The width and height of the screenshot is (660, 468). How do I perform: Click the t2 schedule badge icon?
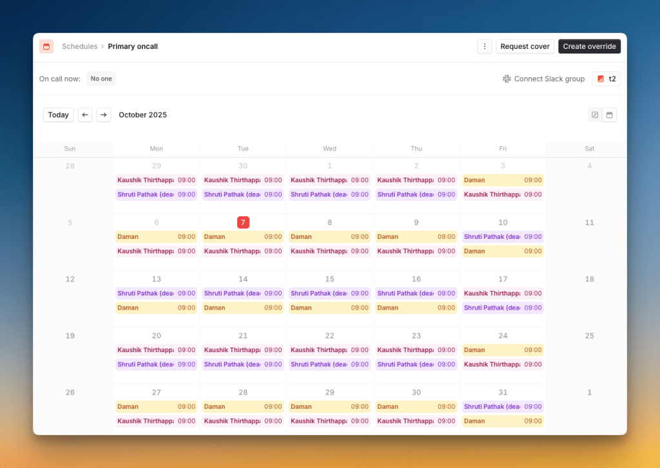[x=601, y=79]
